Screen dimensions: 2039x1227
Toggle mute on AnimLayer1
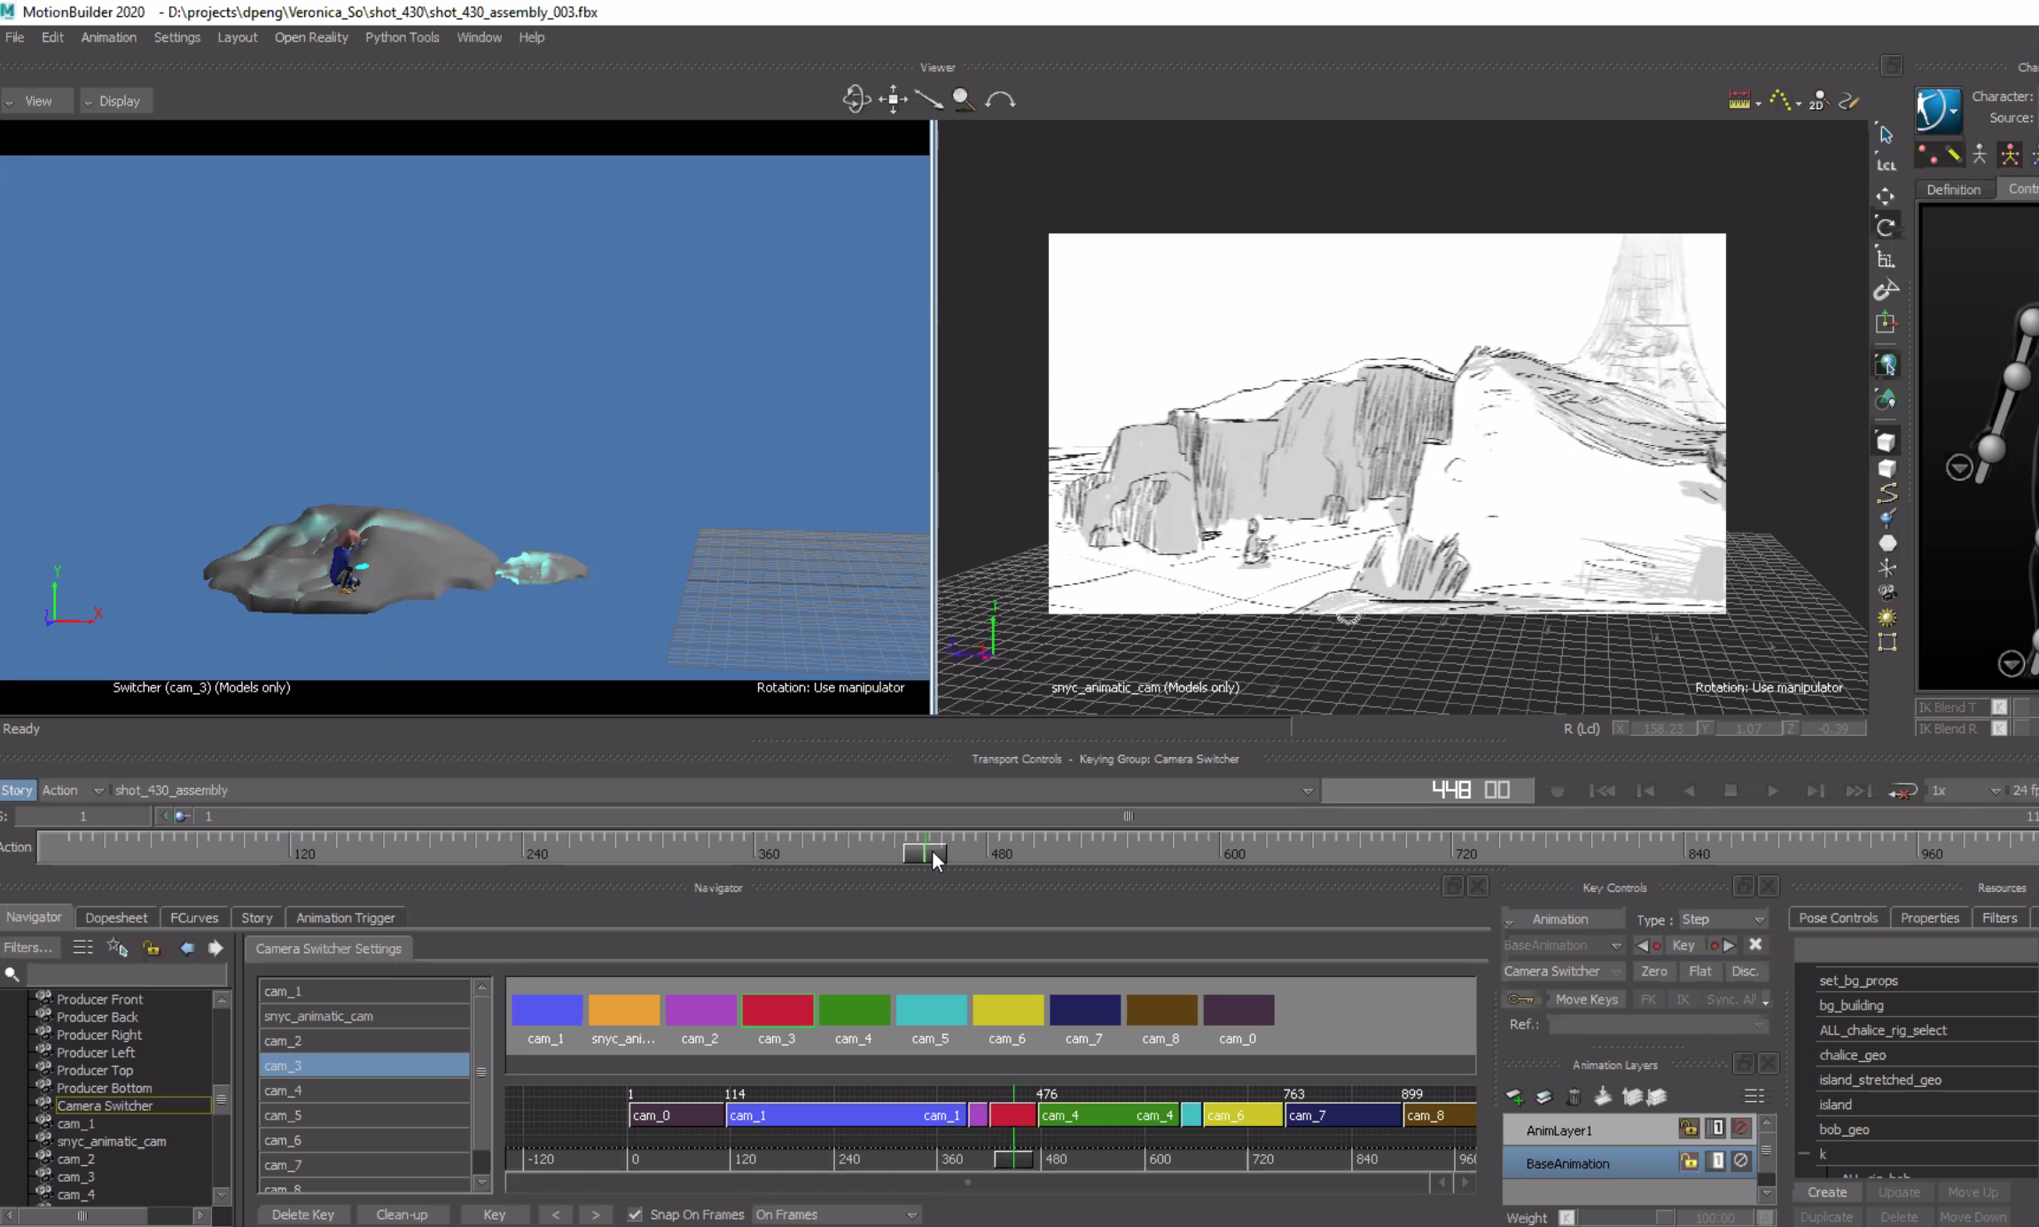tap(1741, 1129)
